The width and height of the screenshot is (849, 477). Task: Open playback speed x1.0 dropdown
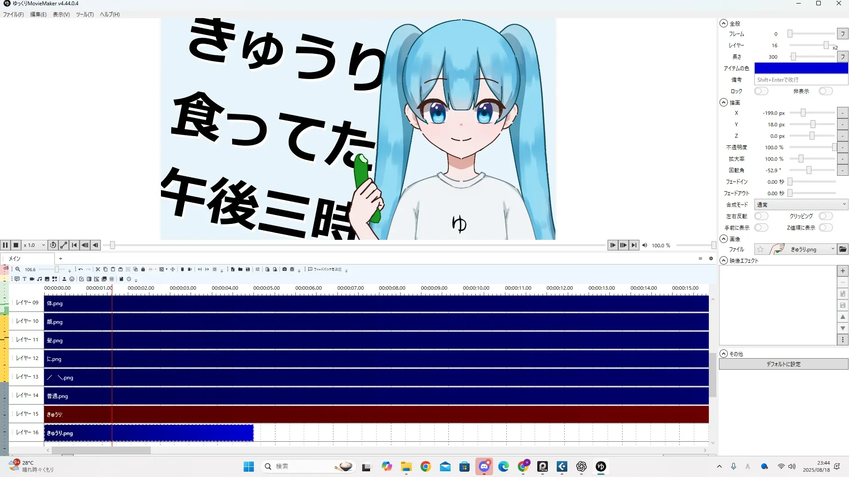click(x=34, y=245)
